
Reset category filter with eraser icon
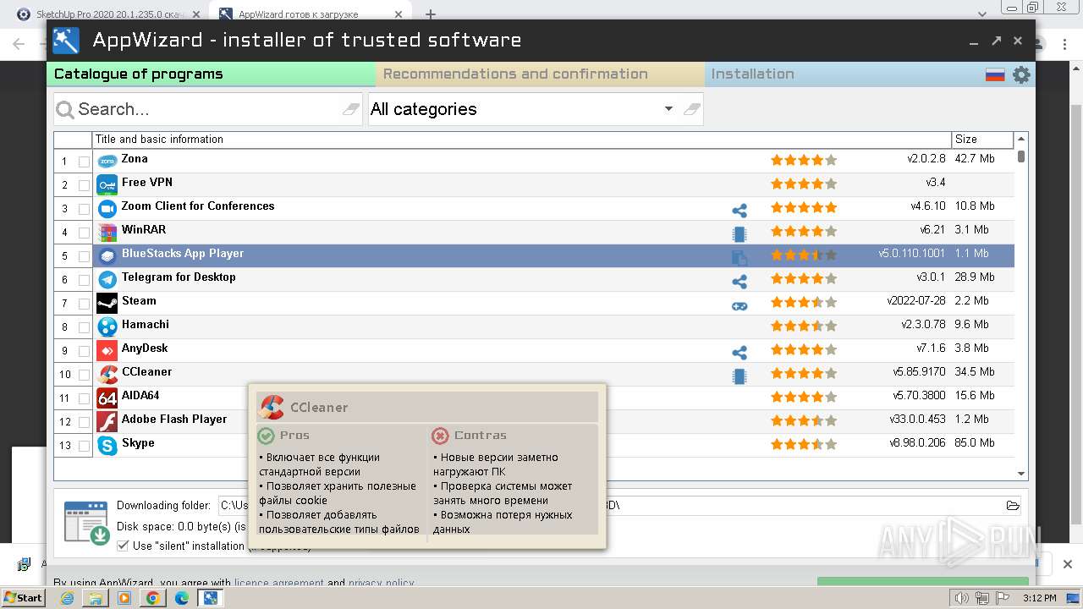(x=691, y=109)
